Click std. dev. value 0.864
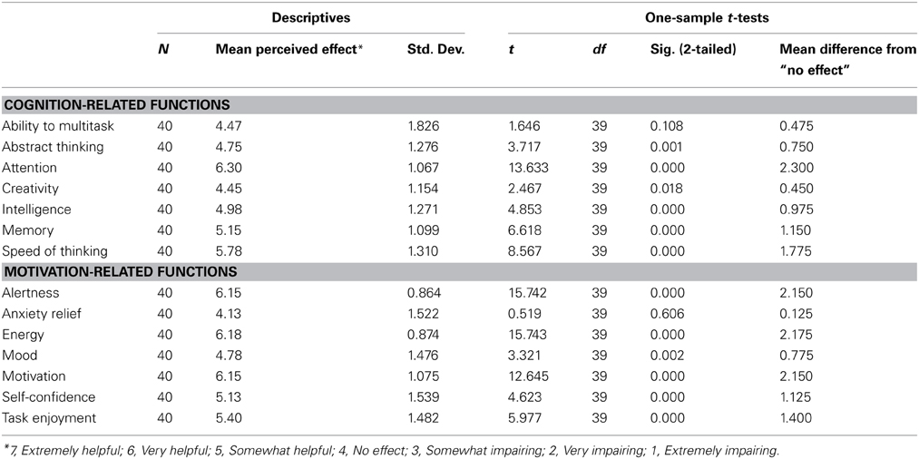Screen dimensions: 919x459 (423, 292)
